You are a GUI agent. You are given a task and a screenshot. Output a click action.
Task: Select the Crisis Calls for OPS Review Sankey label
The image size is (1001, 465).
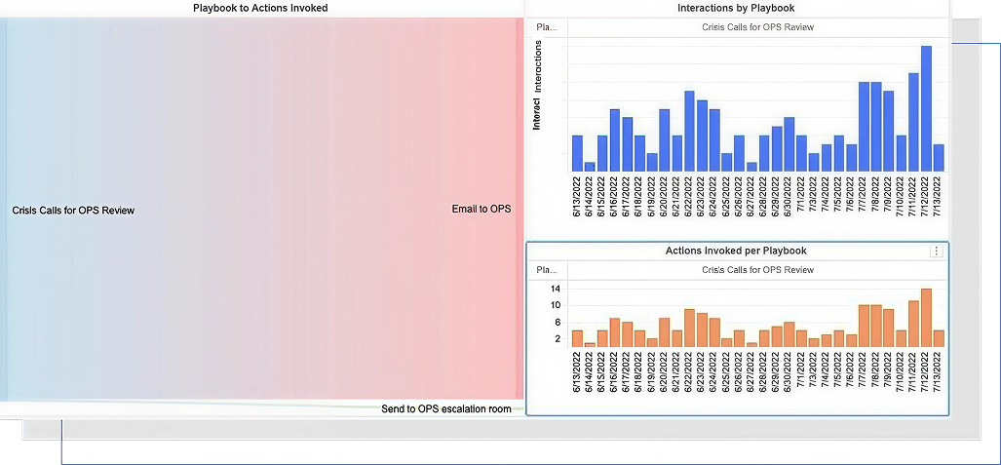[x=73, y=211]
